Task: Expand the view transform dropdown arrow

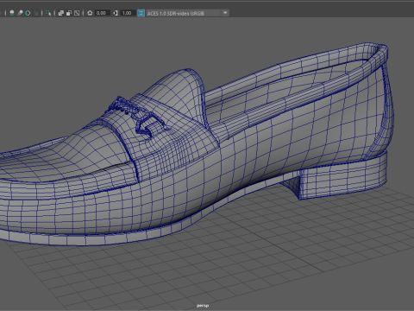Action: point(225,13)
